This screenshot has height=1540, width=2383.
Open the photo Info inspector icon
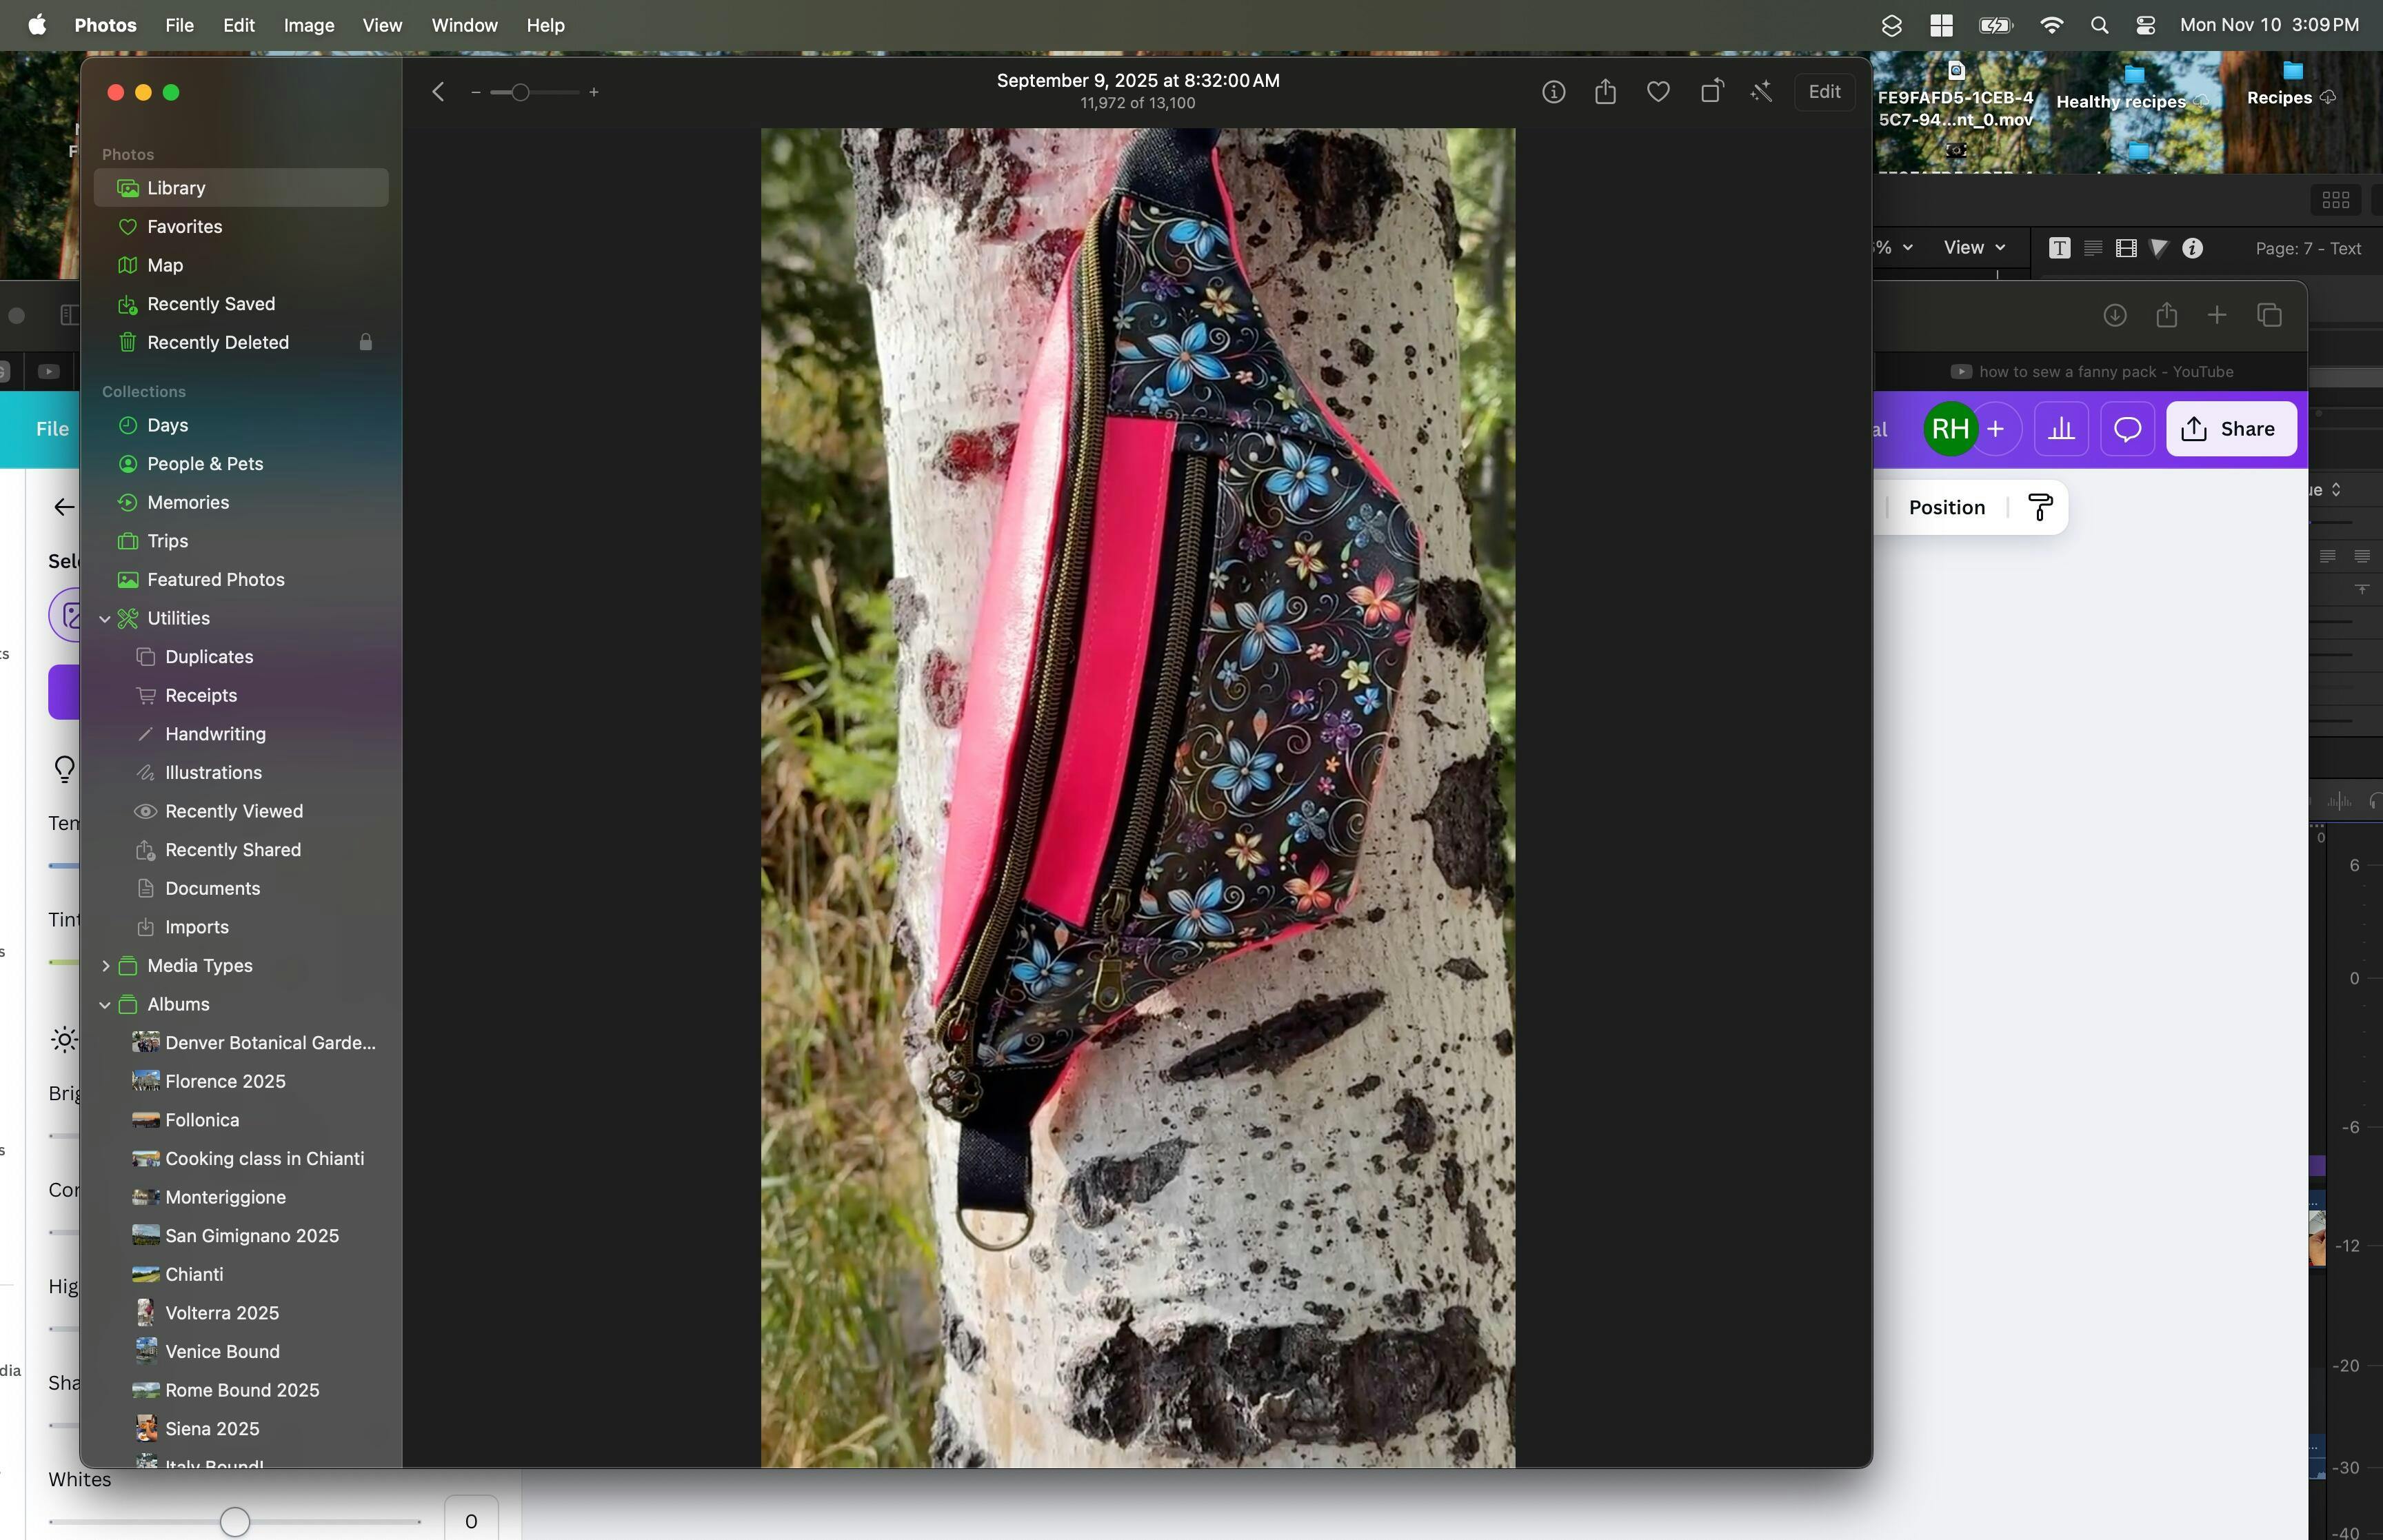1553,92
